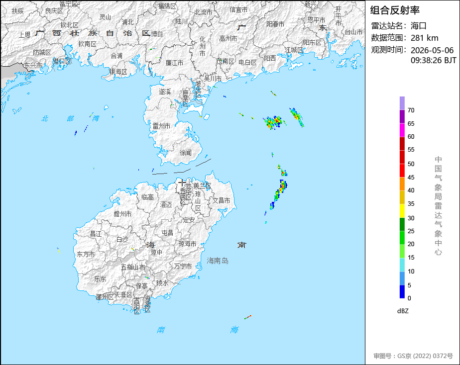Click the 防城区 map label
The image size is (460, 365).
click(x=42, y=52)
